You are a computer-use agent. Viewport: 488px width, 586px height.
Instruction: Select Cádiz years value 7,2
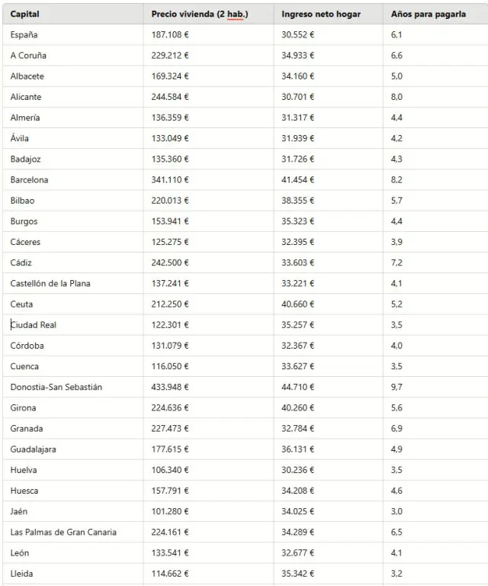pos(396,263)
